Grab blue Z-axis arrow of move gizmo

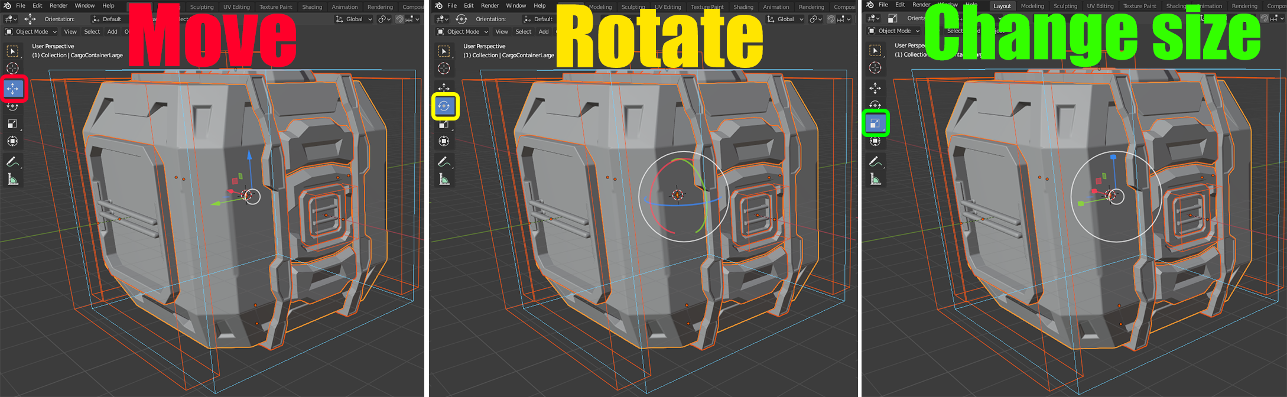click(249, 155)
